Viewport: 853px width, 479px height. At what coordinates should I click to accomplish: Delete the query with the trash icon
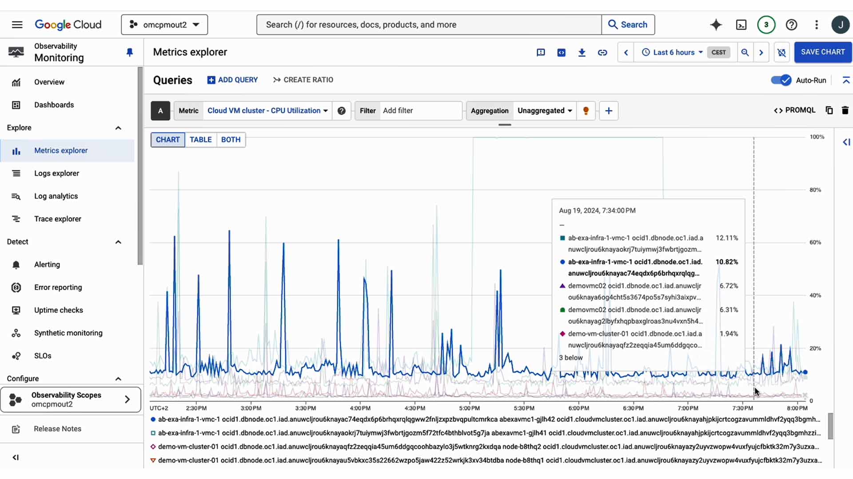coord(845,110)
